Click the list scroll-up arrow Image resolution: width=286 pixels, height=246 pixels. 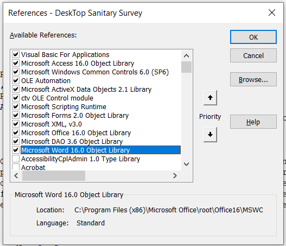coord(186,55)
